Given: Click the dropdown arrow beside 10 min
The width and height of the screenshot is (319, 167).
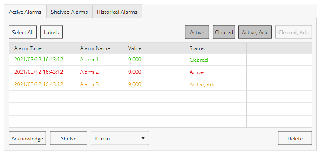Looking at the screenshot, I should coord(143,138).
